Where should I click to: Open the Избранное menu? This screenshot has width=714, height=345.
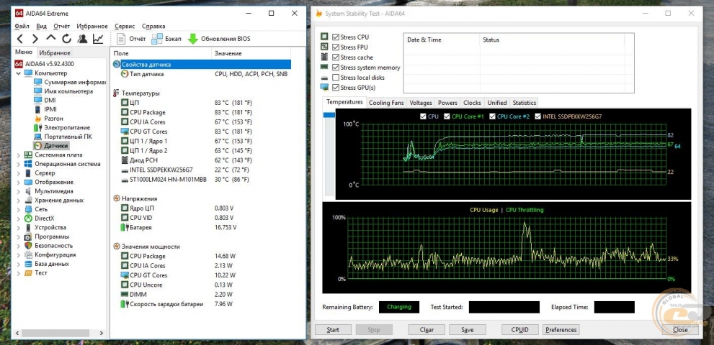[x=92, y=27]
